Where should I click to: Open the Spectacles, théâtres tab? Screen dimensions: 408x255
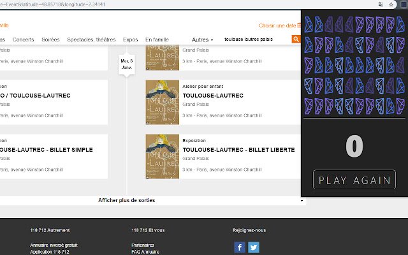click(91, 40)
